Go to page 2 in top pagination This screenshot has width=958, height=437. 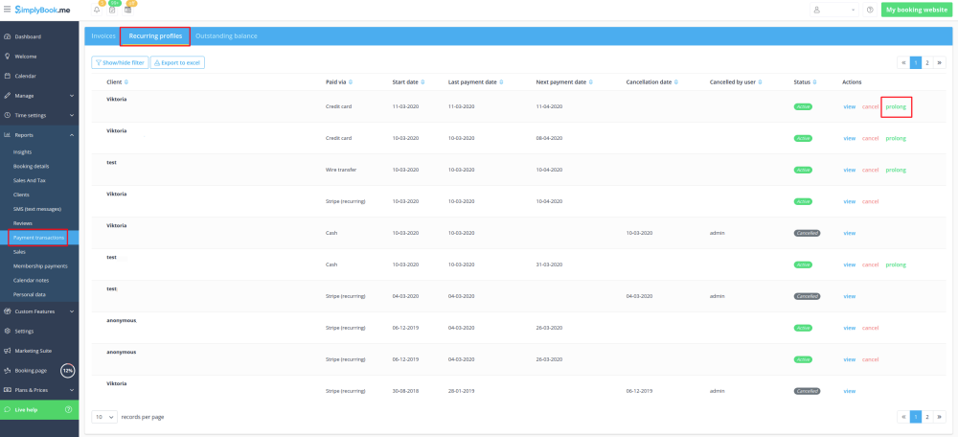click(x=927, y=62)
